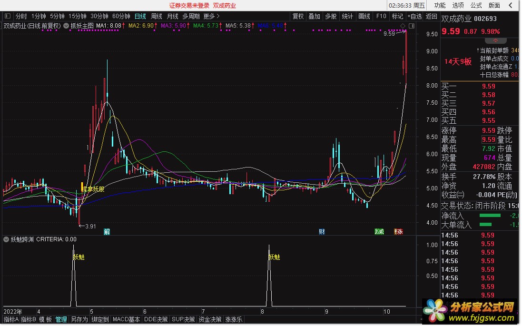The width and height of the screenshot is (522, 326).
Task: Switch to the DDE决策 indicator
Action: (x=156, y=319)
